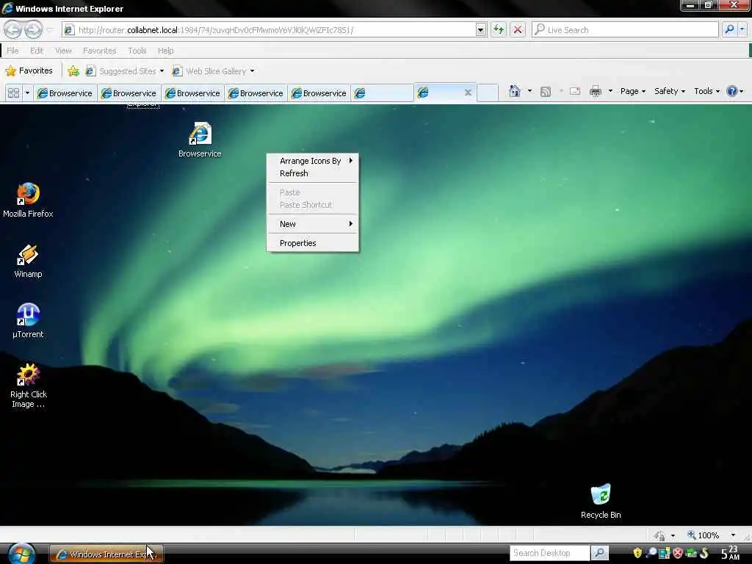Open the View menu
The image size is (752, 564).
tap(63, 51)
